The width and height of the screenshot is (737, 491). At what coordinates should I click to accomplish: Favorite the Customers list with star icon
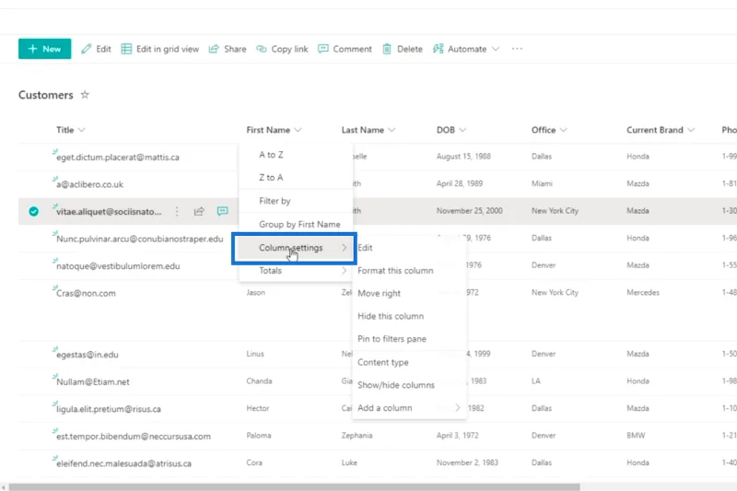[x=85, y=95]
